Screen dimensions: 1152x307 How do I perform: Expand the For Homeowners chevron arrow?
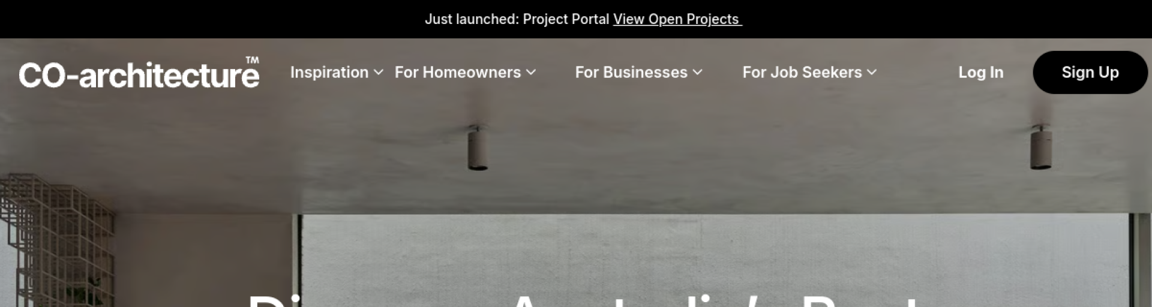point(531,72)
